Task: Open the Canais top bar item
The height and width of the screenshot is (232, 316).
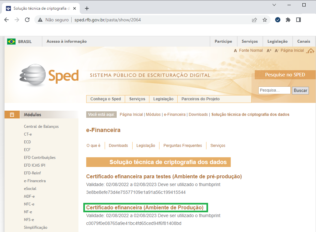Action: (303, 41)
